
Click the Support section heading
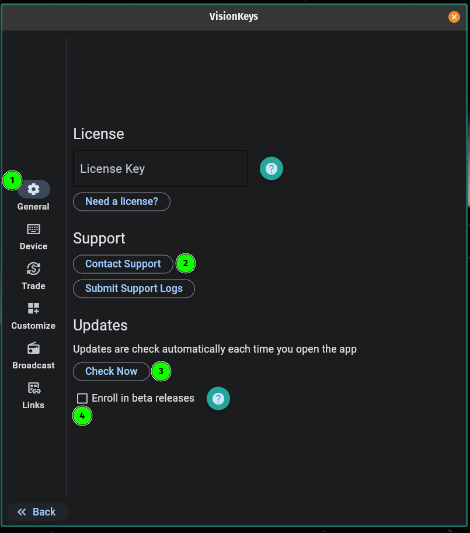(x=99, y=239)
